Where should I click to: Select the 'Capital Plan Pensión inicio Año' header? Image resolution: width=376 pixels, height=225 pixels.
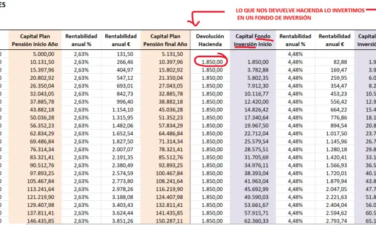click(x=35, y=40)
